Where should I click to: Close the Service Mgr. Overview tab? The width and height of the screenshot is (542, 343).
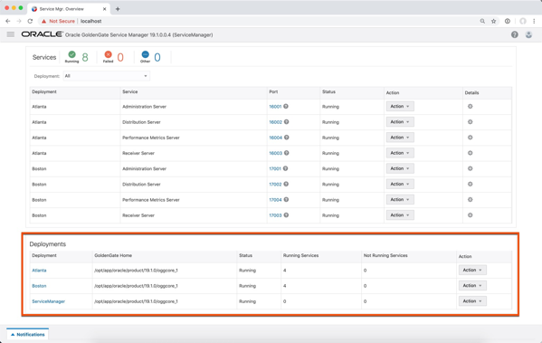[104, 9]
